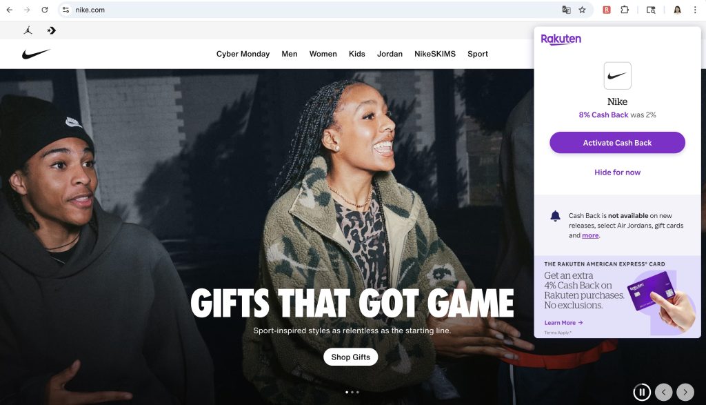Click the Jordan Jumpman brand icon
The height and width of the screenshot is (405, 706).
(x=28, y=30)
